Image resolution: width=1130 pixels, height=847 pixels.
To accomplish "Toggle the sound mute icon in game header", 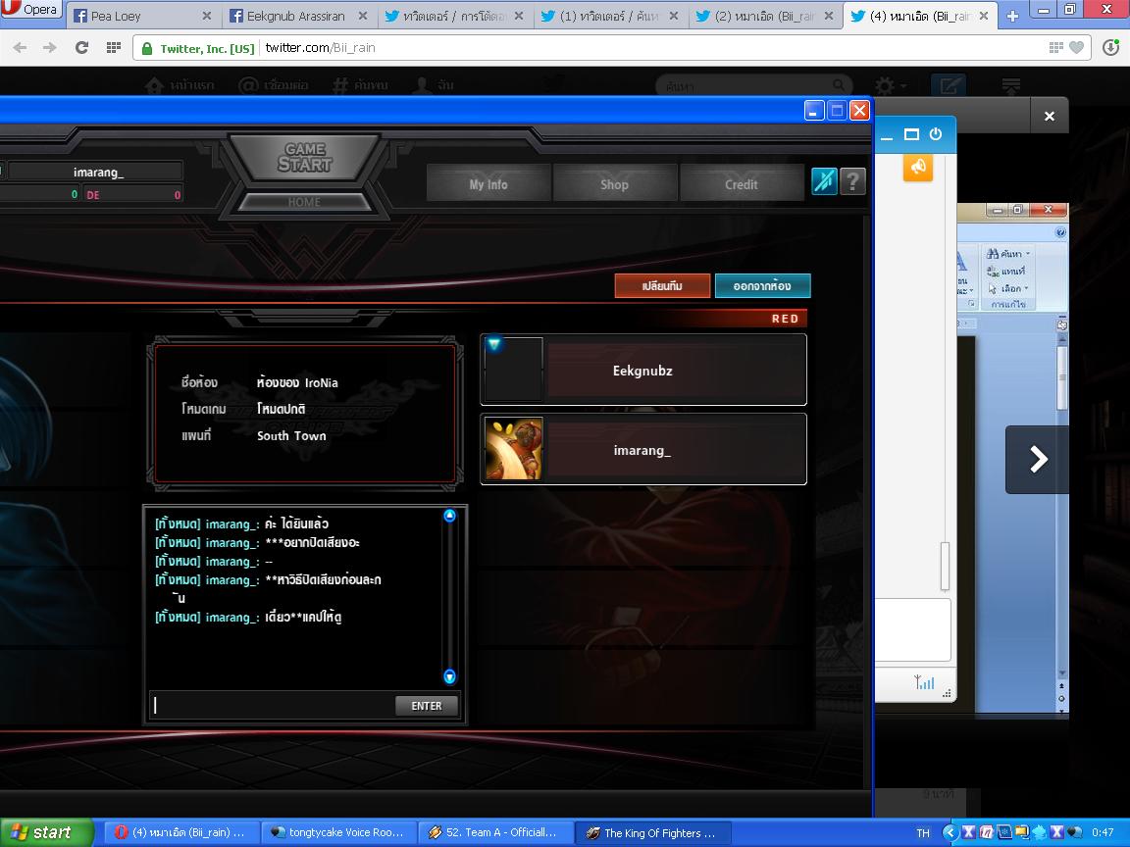I will pos(824,181).
